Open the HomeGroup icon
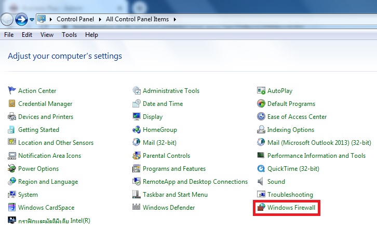377x230 pixels. [x=137, y=130]
